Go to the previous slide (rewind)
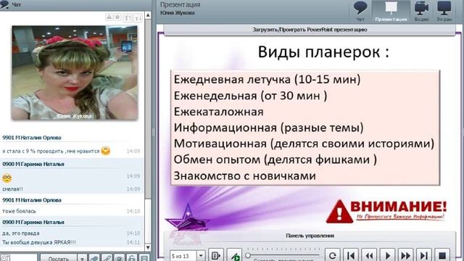This screenshot has width=464, height=261. 369,255
